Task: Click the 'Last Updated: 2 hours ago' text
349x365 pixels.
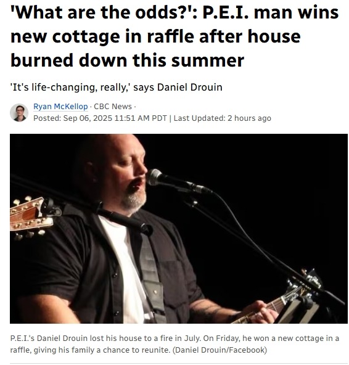Action: click(x=223, y=118)
